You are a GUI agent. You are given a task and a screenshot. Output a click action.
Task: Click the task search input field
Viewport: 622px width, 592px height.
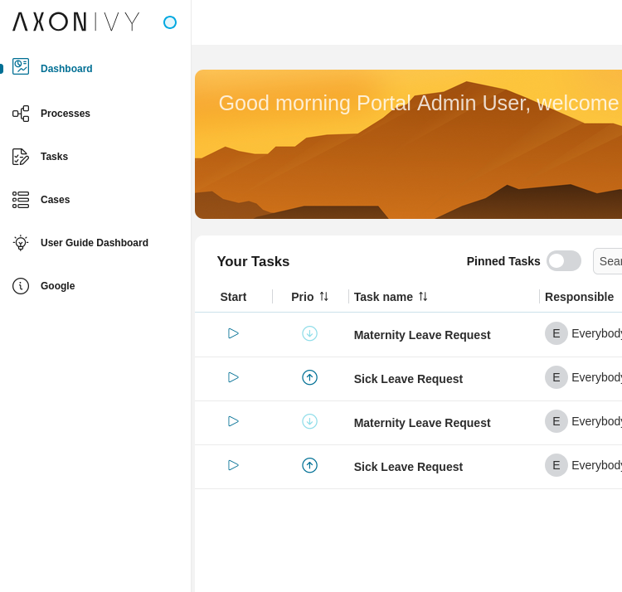tap(610, 261)
